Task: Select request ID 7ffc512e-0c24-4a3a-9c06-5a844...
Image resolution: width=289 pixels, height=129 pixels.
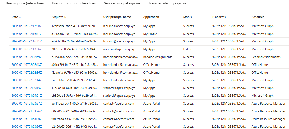Action: (75, 49)
